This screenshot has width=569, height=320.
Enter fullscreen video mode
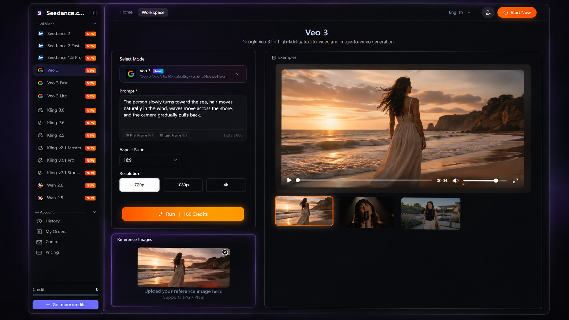[515, 181]
